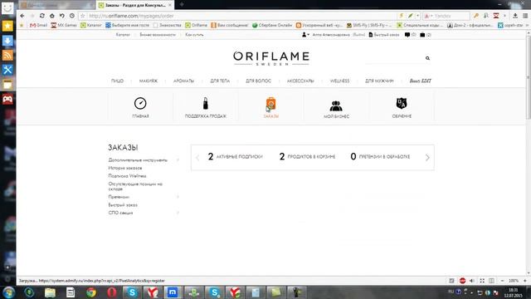Viewport: 531px width, 299px height.
Task: Open Отсутствующие позиции на складе link
Action: [x=135, y=186]
